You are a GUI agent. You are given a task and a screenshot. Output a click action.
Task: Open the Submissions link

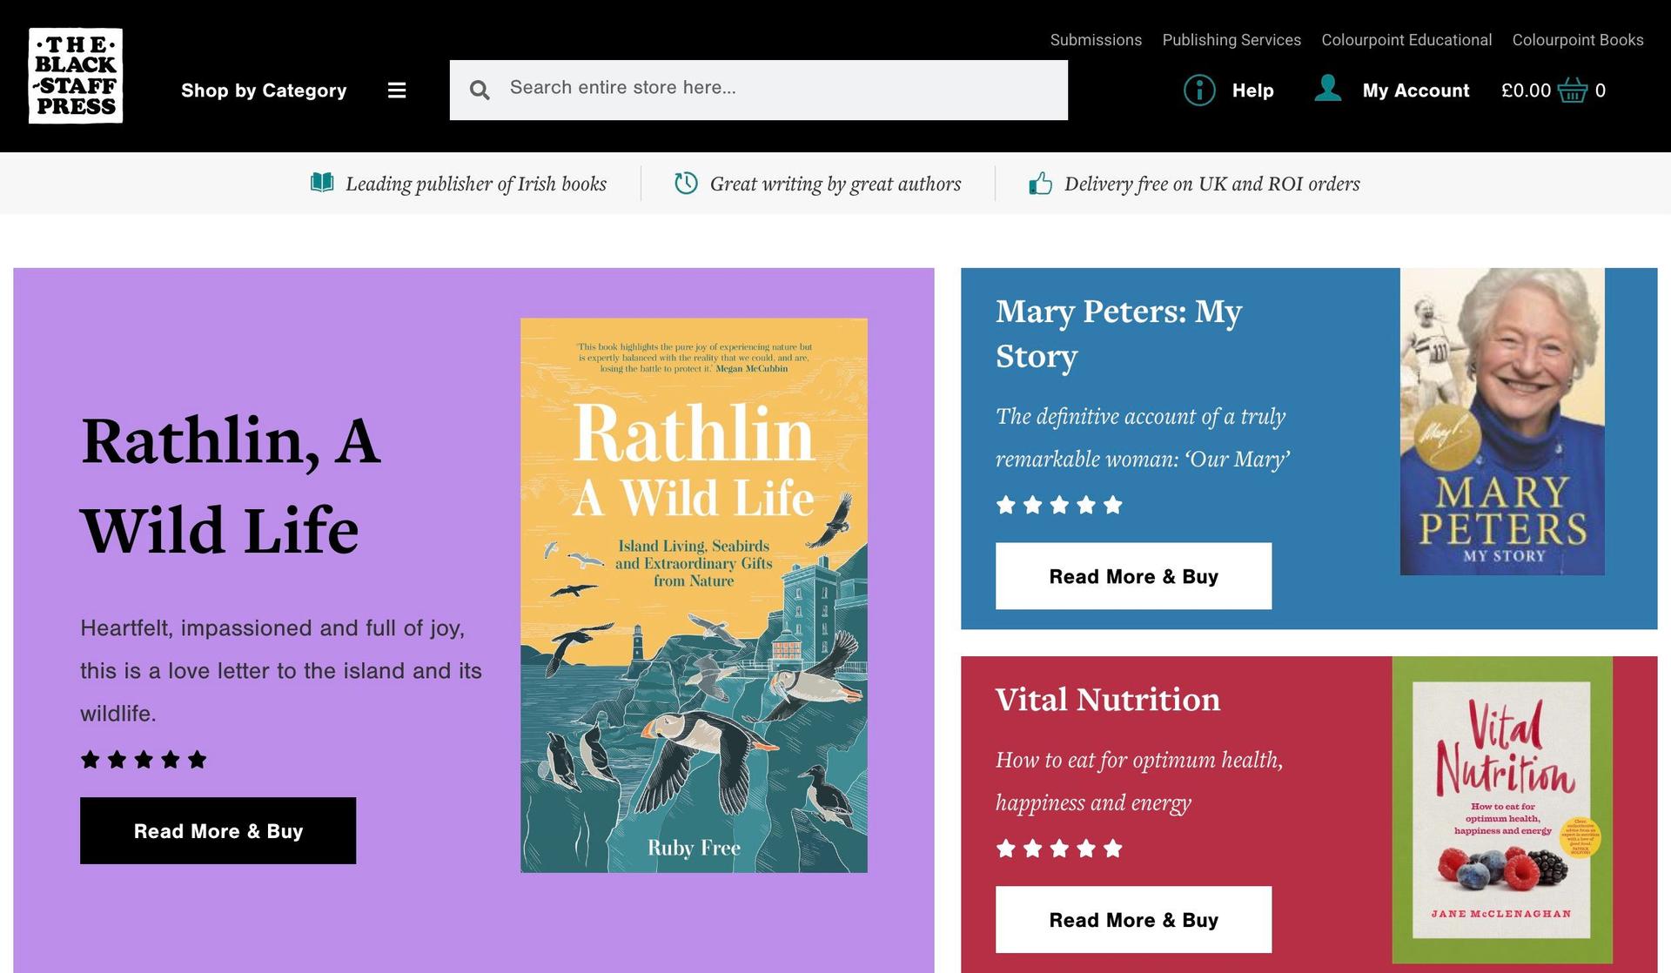click(1096, 40)
